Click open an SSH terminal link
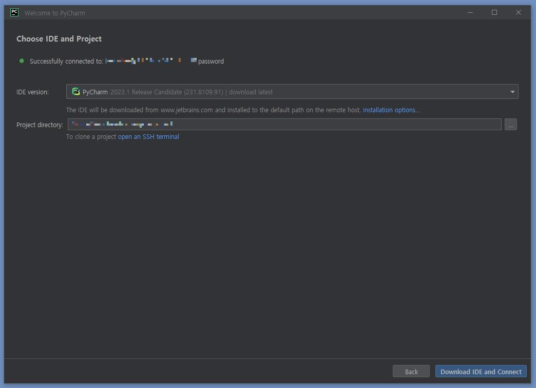The height and width of the screenshot is (388, 536). [148, 136]
